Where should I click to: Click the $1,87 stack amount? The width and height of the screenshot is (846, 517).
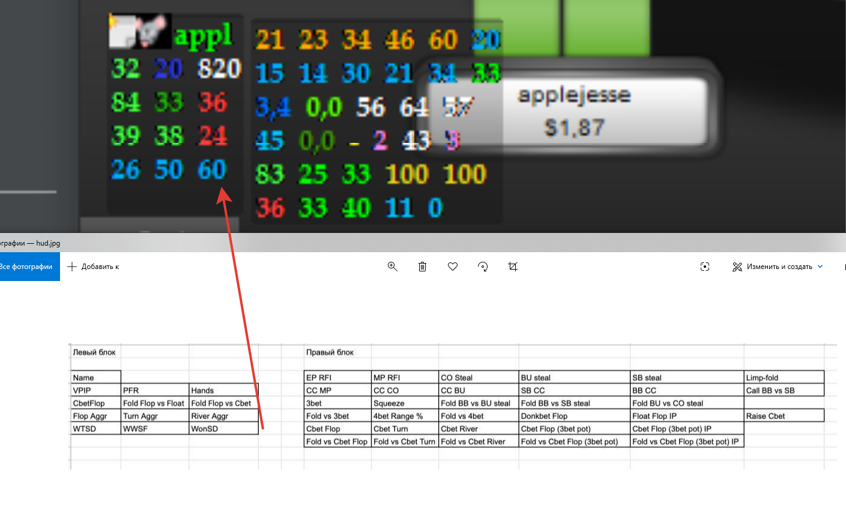574,127
